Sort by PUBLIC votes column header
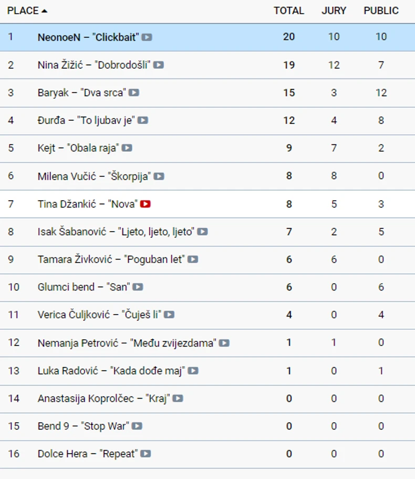The height and width of the screenshot is (479, 415). [381, 11]
